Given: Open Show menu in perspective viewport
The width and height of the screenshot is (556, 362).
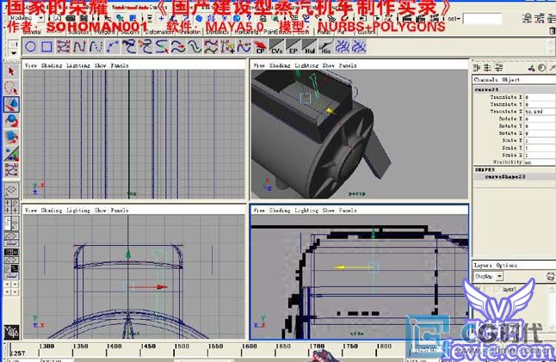Looking at the screenshot, I should (329, 65).
